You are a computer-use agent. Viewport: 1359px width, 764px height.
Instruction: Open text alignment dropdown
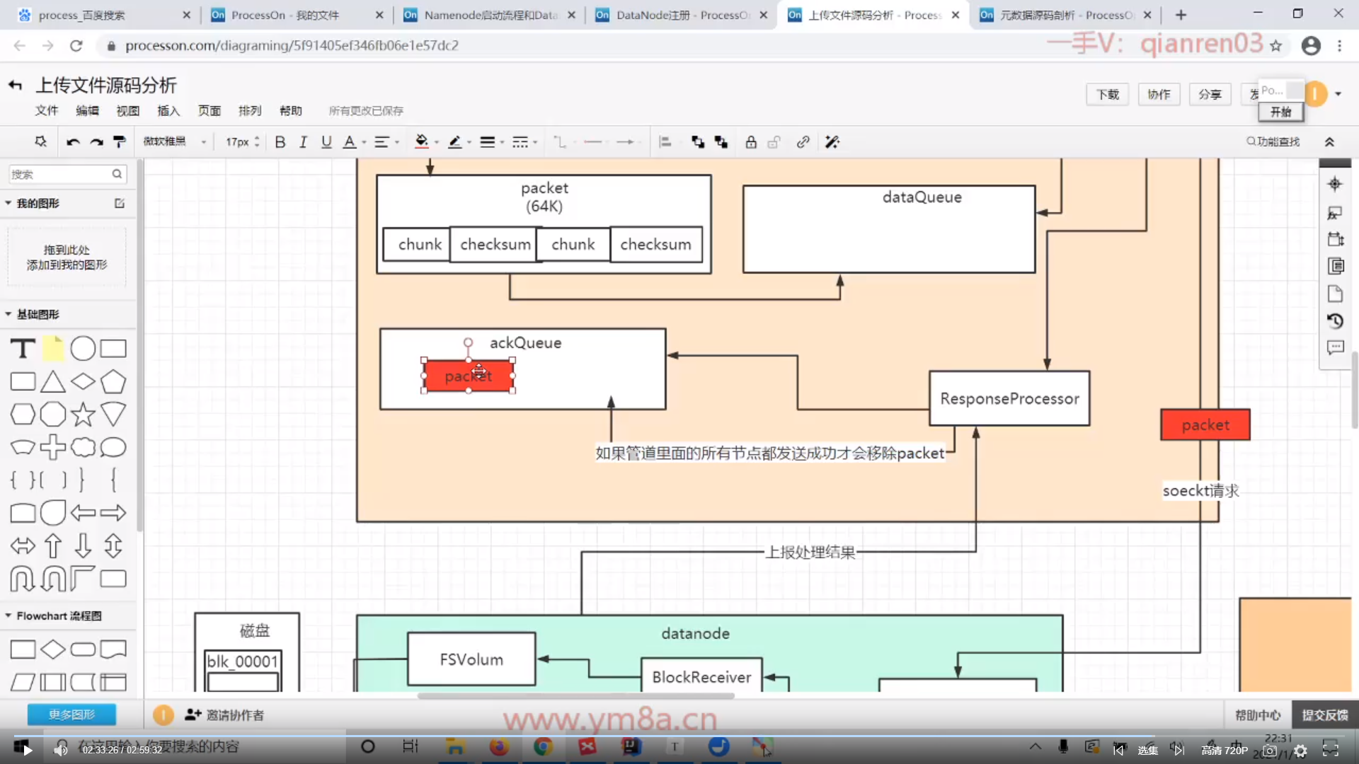pyautogui.click(x=382, y=142)
